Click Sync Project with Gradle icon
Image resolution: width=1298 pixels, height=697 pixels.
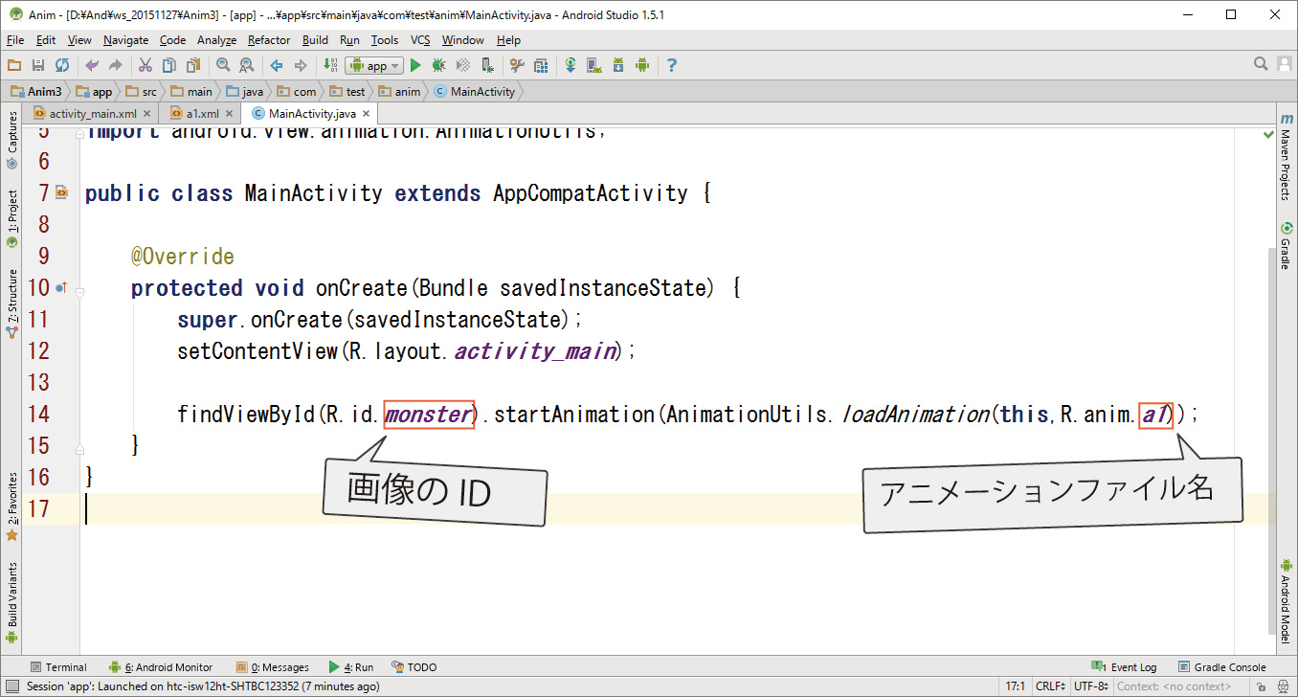tap(571, 65)
